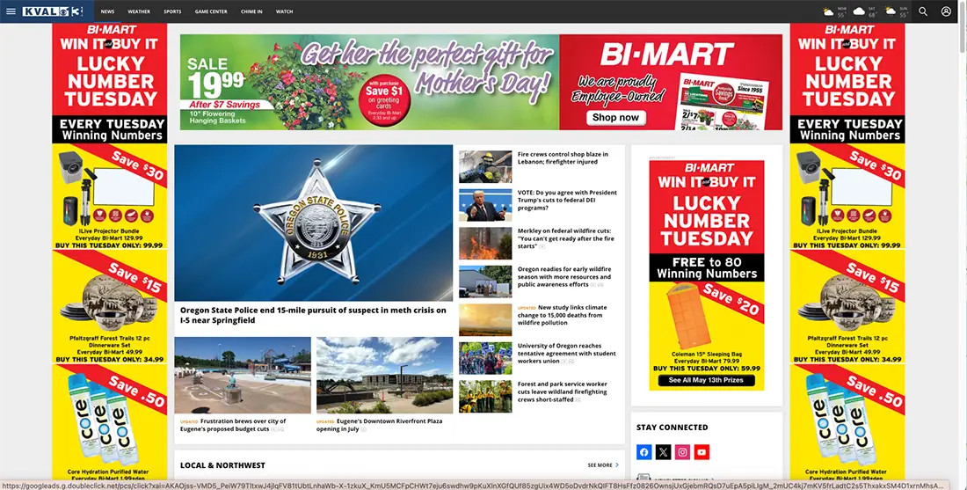The image size is (967, 490).
Task: Click the left iLive Projector Bundle ad
Action: [x=110, y=196]
